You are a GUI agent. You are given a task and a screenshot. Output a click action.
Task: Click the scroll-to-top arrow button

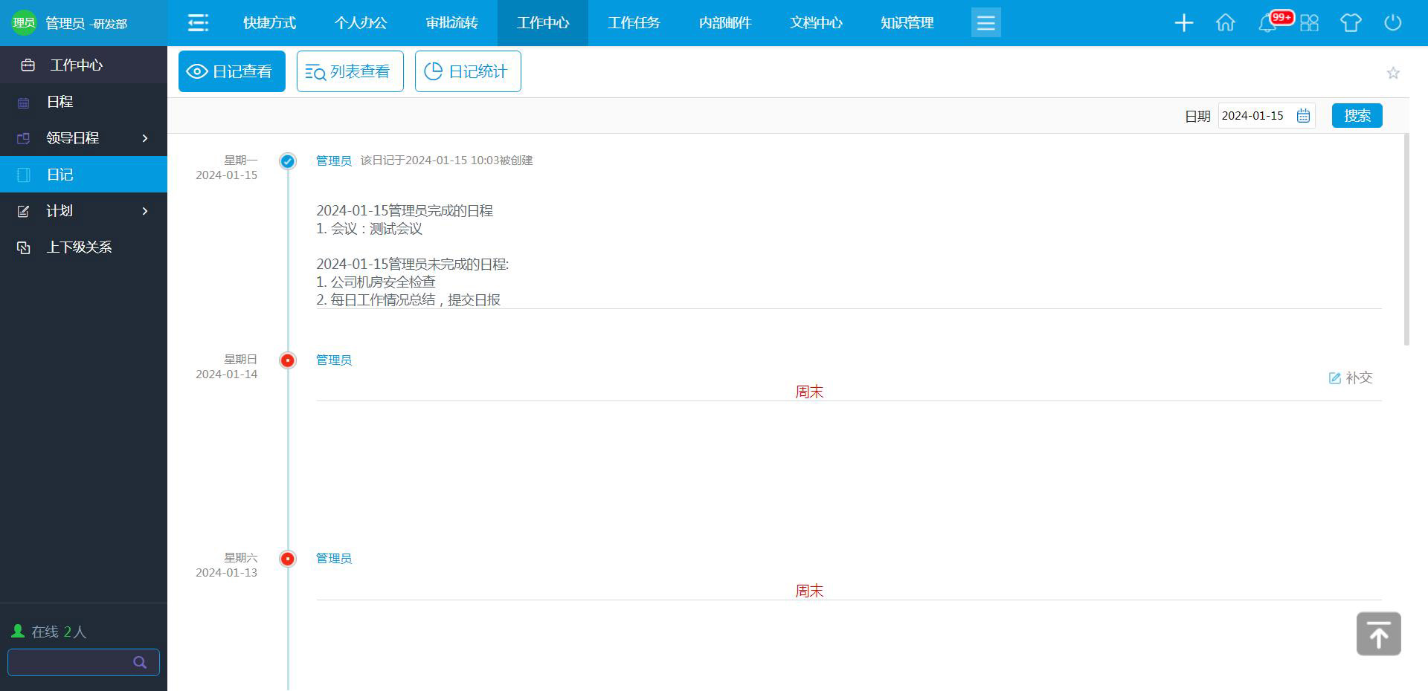point(1378,634)
